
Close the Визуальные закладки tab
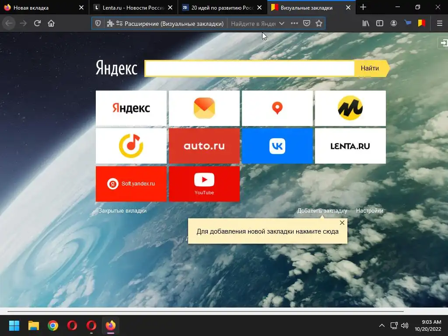348,8
